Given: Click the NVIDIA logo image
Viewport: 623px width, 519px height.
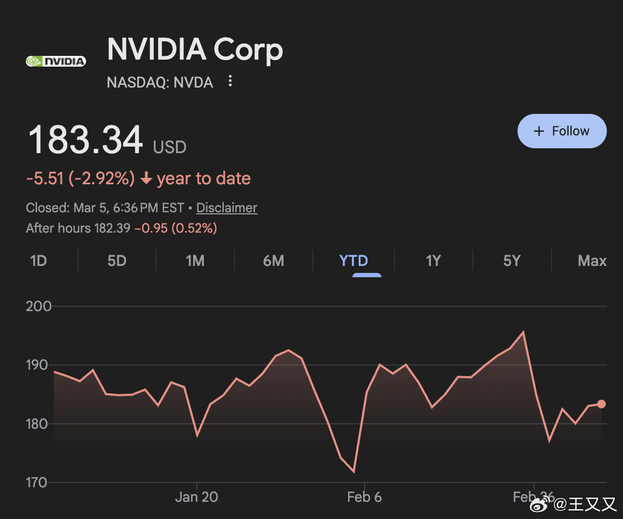Looking at the screenshot, I should click(x=56, y=61).
